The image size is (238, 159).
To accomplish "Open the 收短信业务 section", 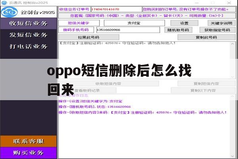I will 29,23.
